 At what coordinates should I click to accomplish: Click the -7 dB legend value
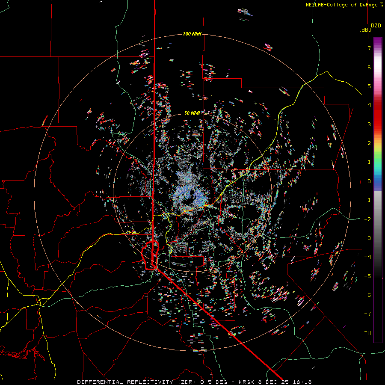point(367,314)
